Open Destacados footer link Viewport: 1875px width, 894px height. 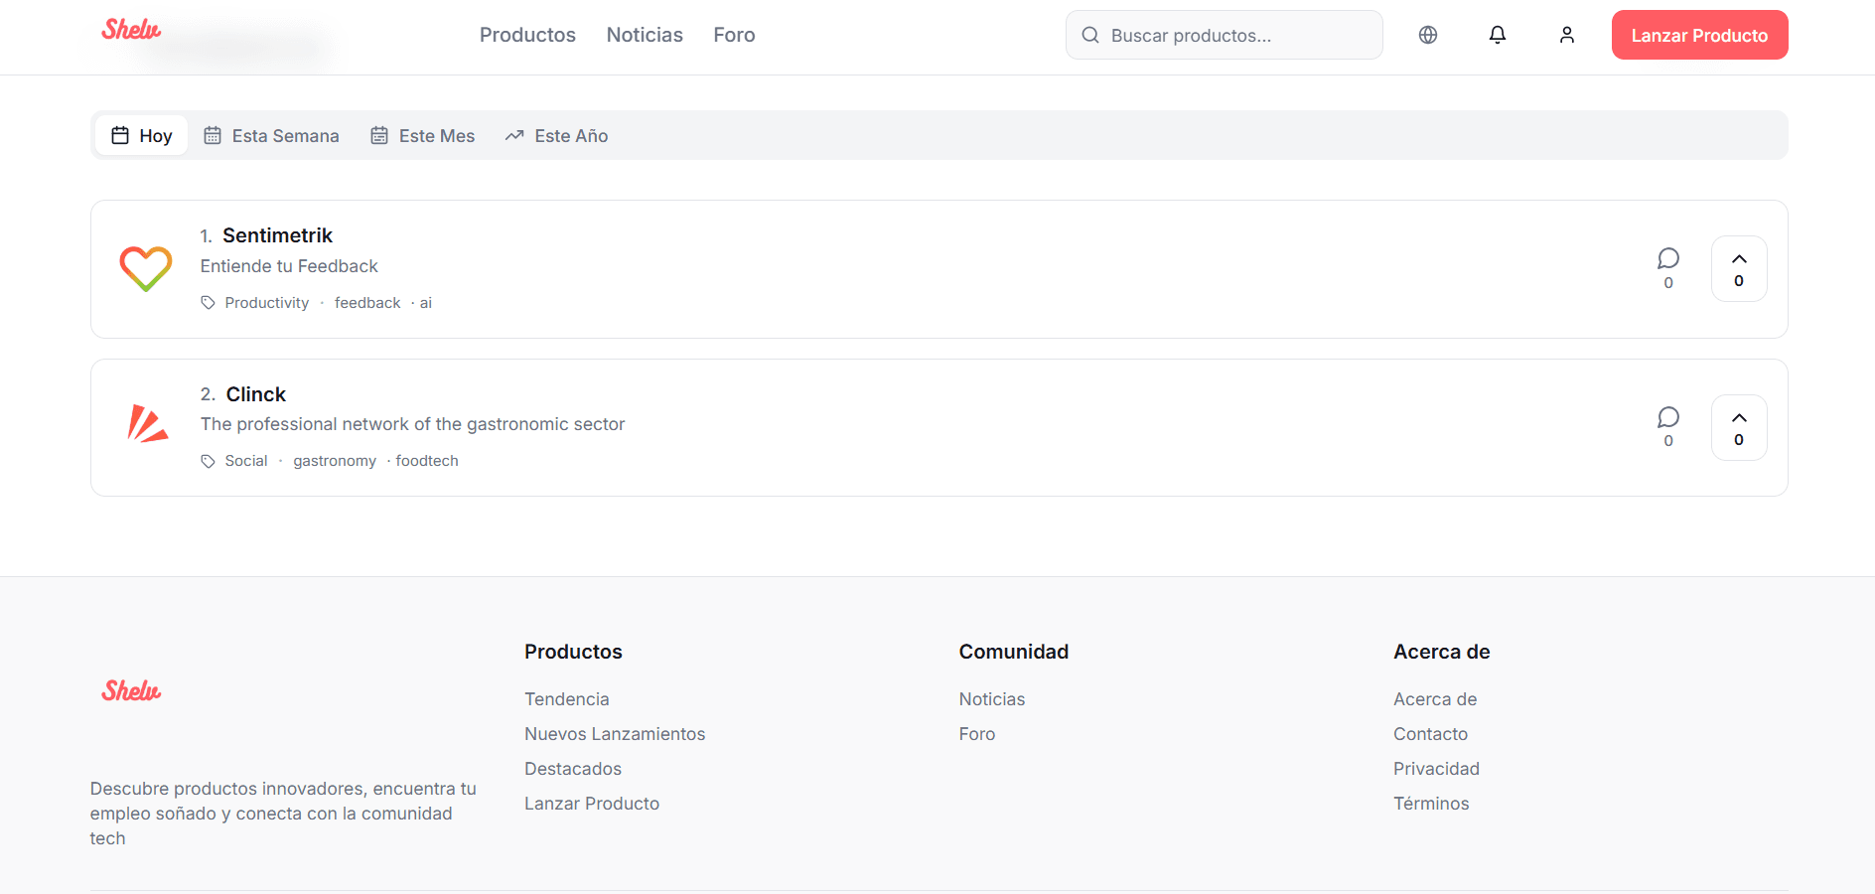coord(573,769)
